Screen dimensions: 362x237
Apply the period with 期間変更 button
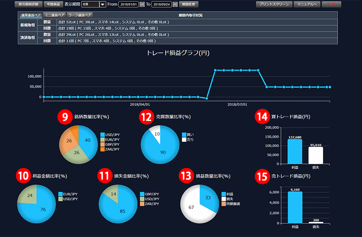188,5
